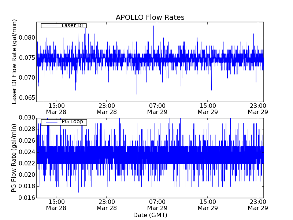Click the Laser DI Flow Rate y-axis label
The image size is (293, 220).
pos(15,61)
